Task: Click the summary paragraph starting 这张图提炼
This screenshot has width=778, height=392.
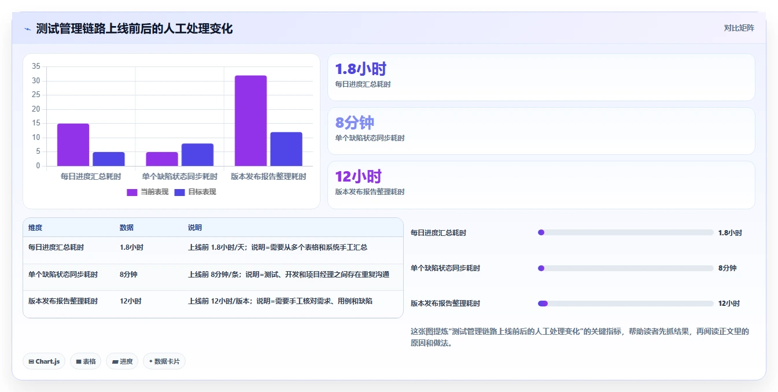Action: pos(580,337)
